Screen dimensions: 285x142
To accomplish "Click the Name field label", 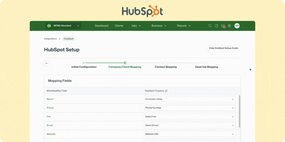I will 51,99.
